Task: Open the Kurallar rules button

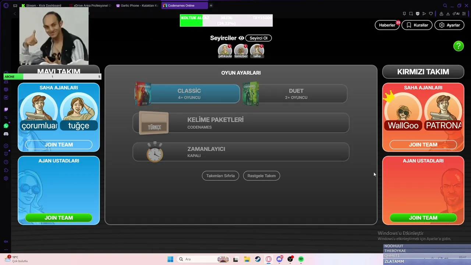Action: 417,25
